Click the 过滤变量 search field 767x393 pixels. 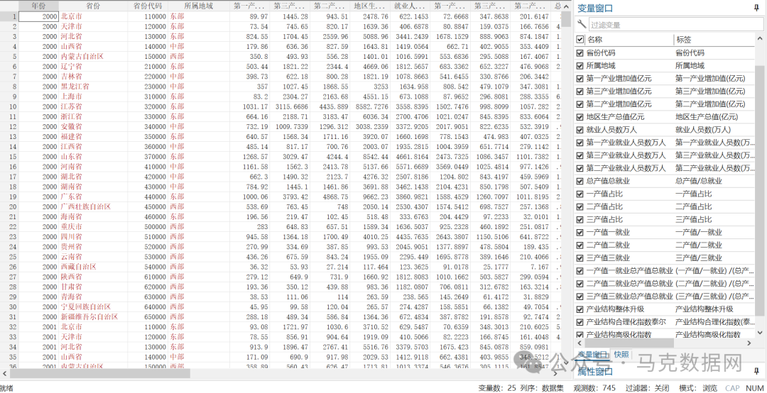[675, 24]
